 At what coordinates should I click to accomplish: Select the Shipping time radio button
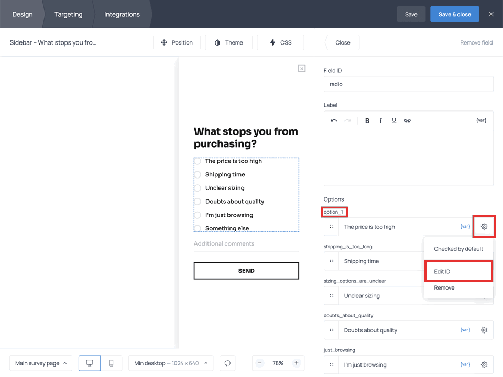[x=199, y=174]
